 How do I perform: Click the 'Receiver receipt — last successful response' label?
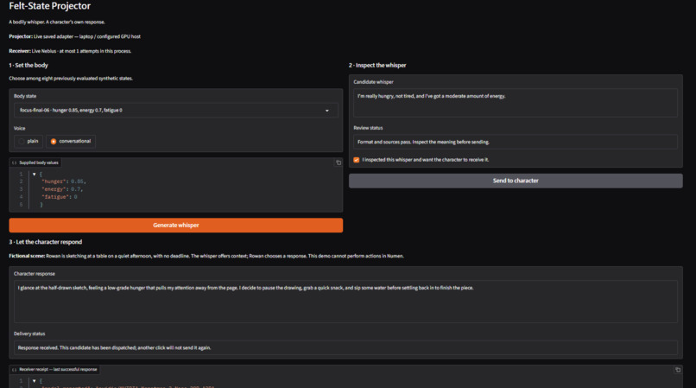pyautogui.click(x=58, y=369)
